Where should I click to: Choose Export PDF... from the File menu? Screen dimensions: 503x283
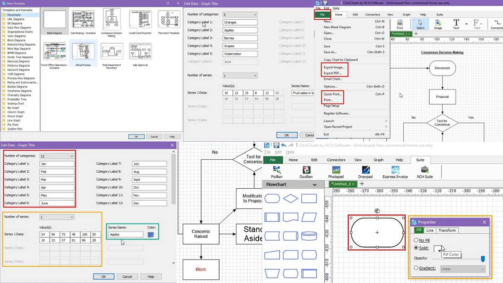(x=333, y=73)
